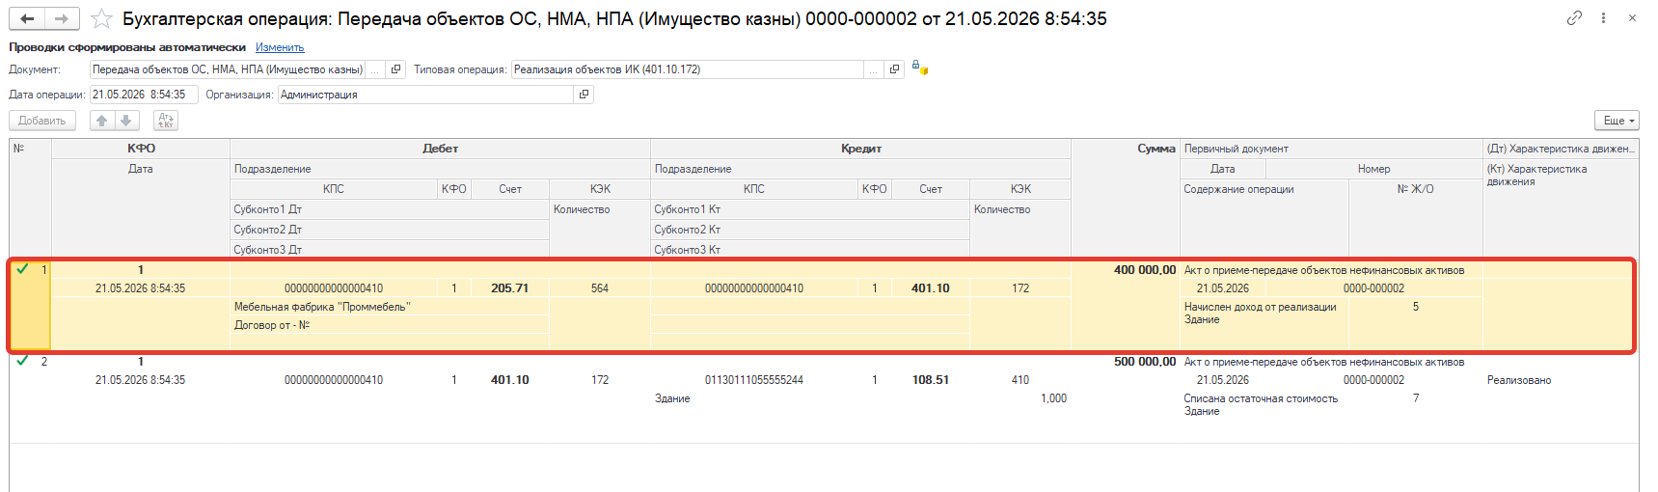Close the accounting operation form

point(1632,17)
